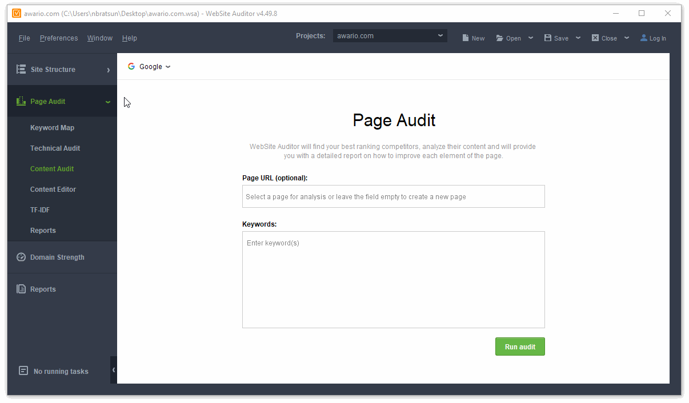Click the Save disk icon

pos(548,38)
